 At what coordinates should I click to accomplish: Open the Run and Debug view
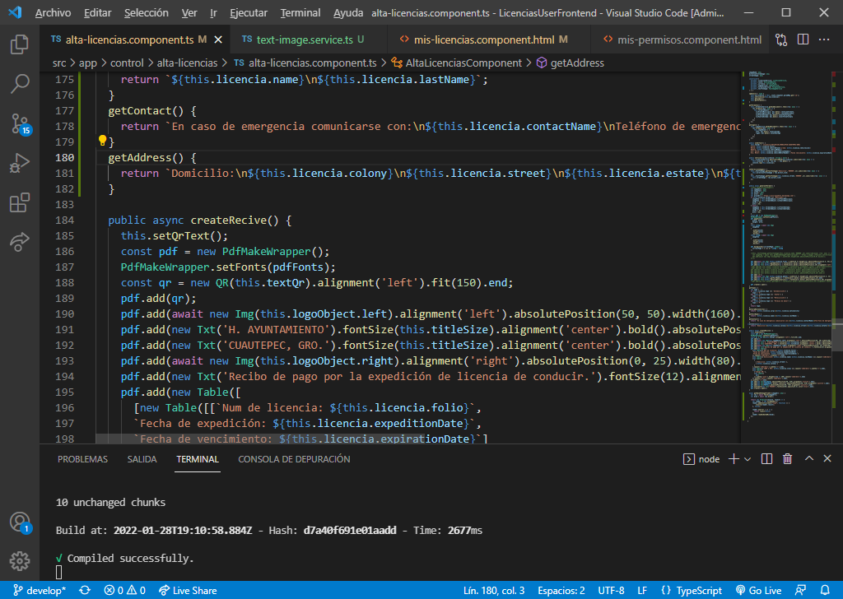pos(20,163)
